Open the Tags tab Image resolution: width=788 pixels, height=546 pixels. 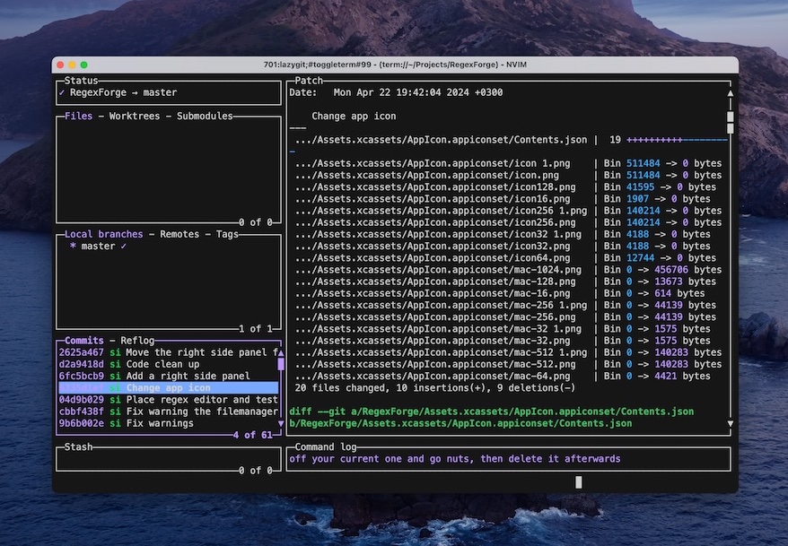[x=227, y=234]
